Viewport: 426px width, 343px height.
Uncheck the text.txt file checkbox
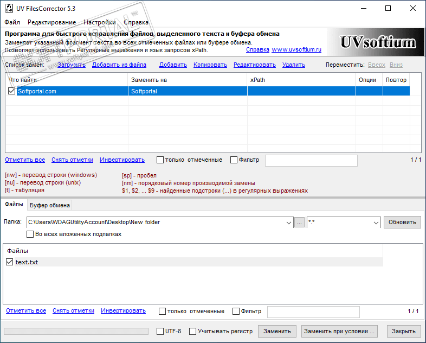(x=10, y=262)
